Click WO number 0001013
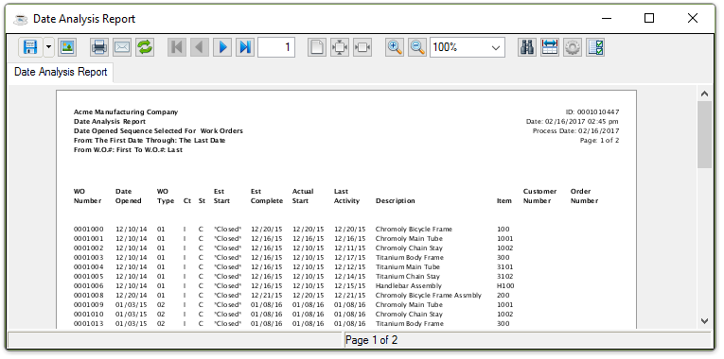724x359 pixels. [x=89, y=323]
